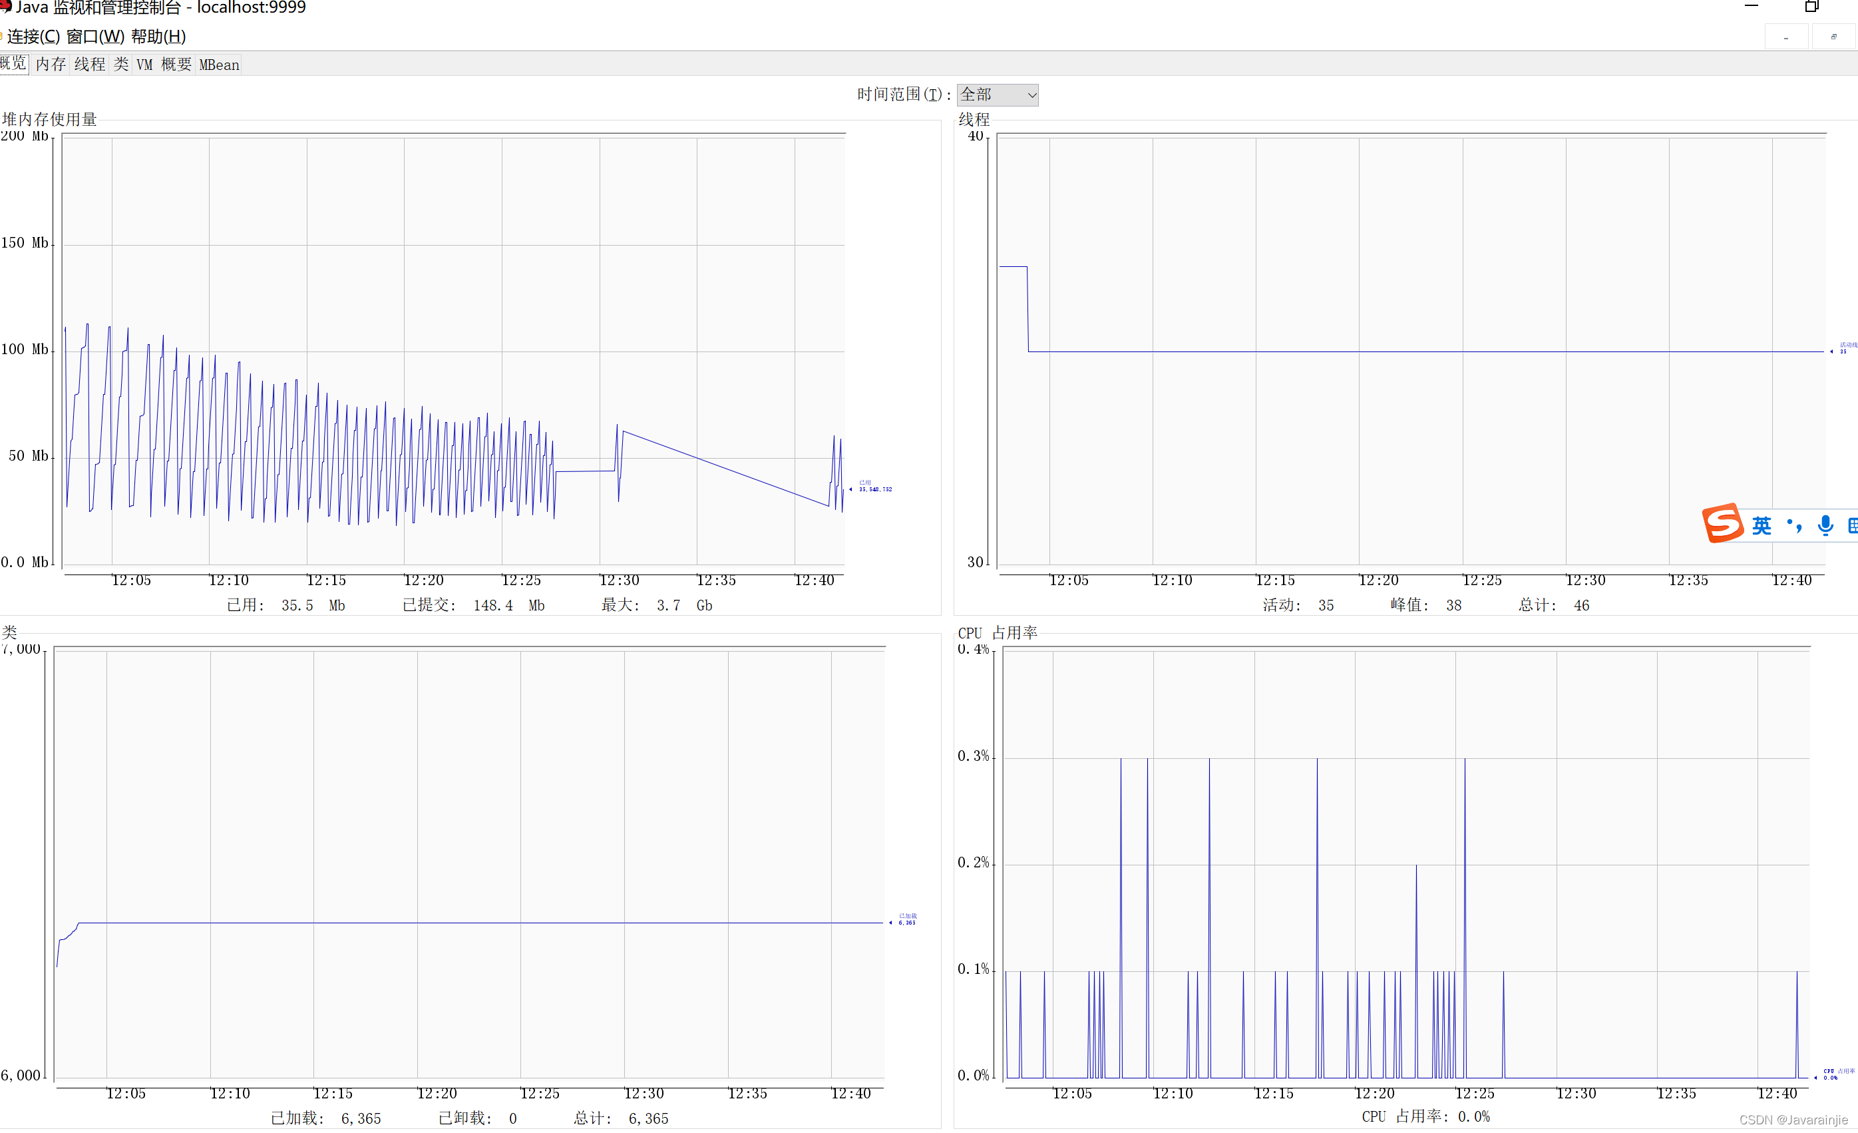Screen dimensions: 1858x1133
Task: Click the thread chart 活动线程 legend marker
Action: (1842, 349)
